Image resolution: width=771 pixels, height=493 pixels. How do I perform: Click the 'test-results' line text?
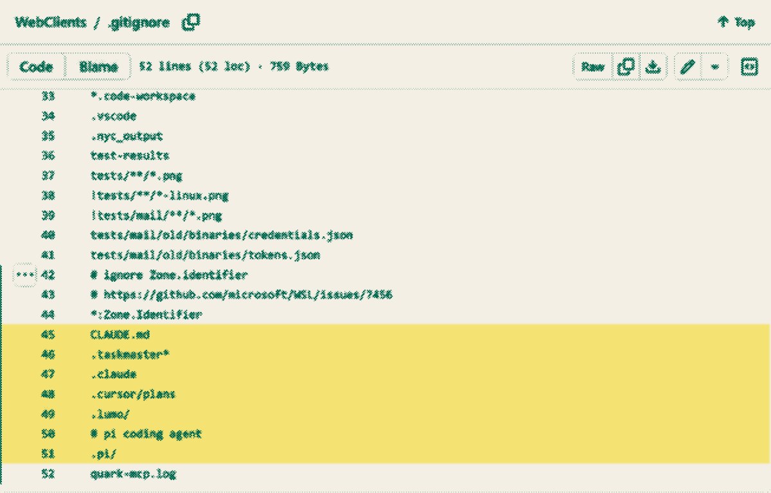pyautogui.click(x=130, y=156)
